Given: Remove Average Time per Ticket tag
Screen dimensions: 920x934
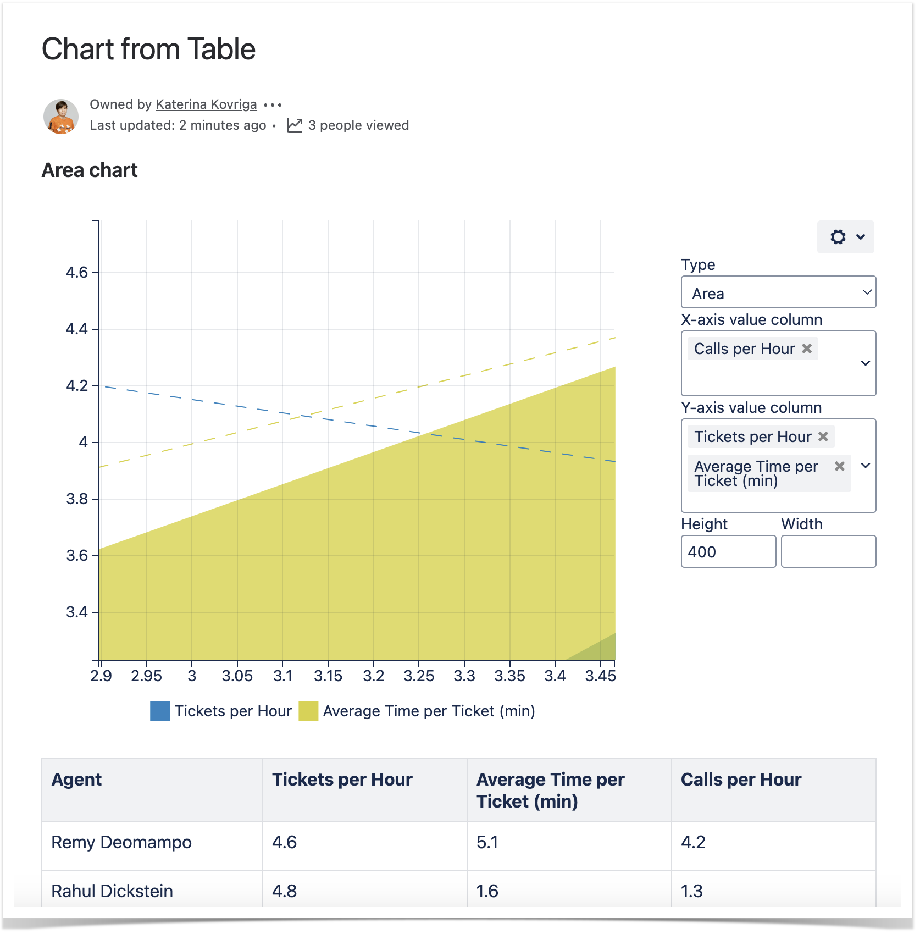Looking at the screenshot, I should (840, 466).
